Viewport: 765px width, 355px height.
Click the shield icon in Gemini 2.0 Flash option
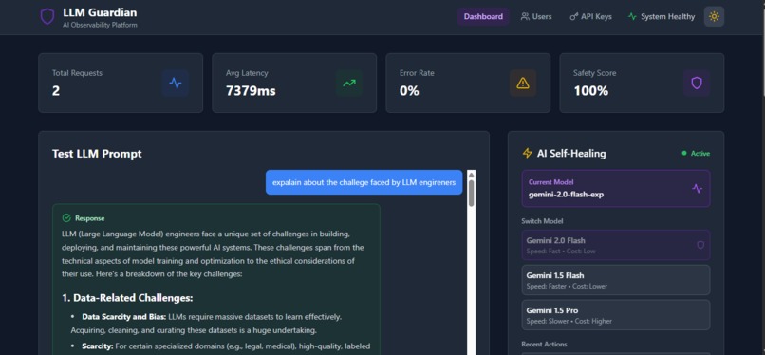click(x=700, y=245)
